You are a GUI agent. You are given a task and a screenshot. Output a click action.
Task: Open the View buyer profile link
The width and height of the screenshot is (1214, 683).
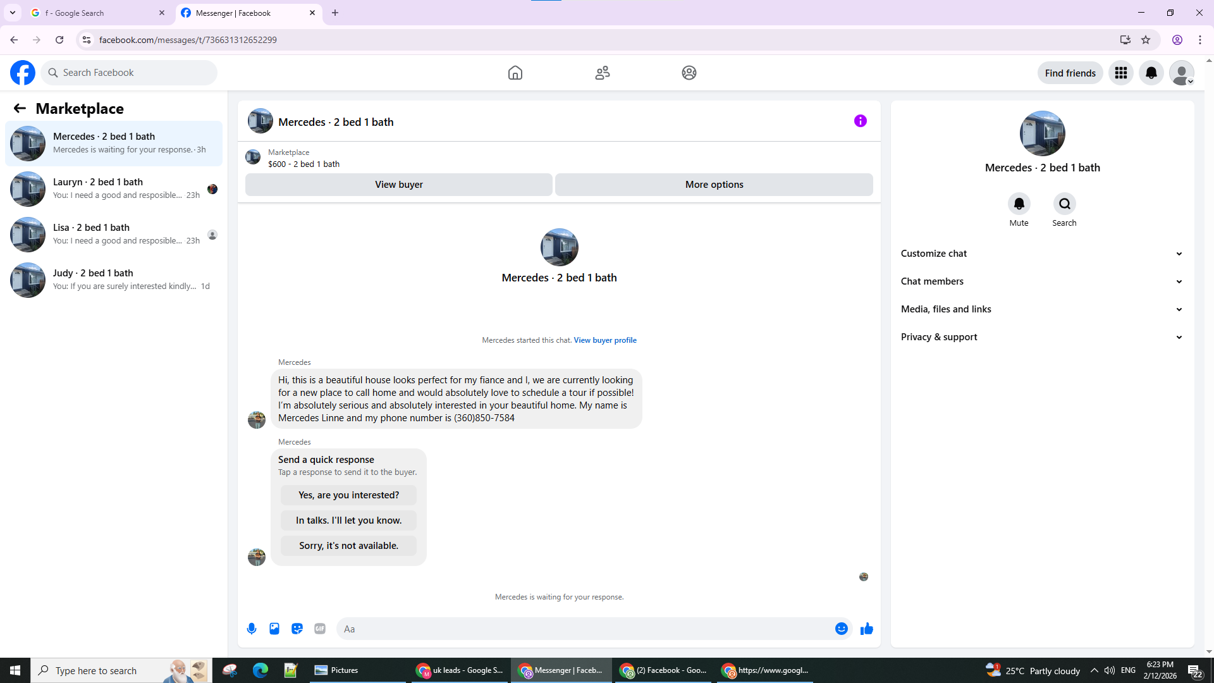point(605,340)
